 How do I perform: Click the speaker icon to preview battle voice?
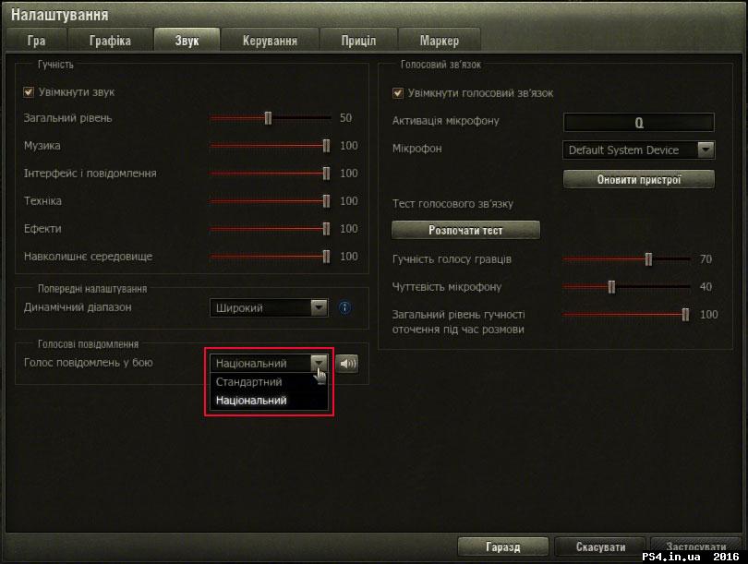[x=347, y=363]
